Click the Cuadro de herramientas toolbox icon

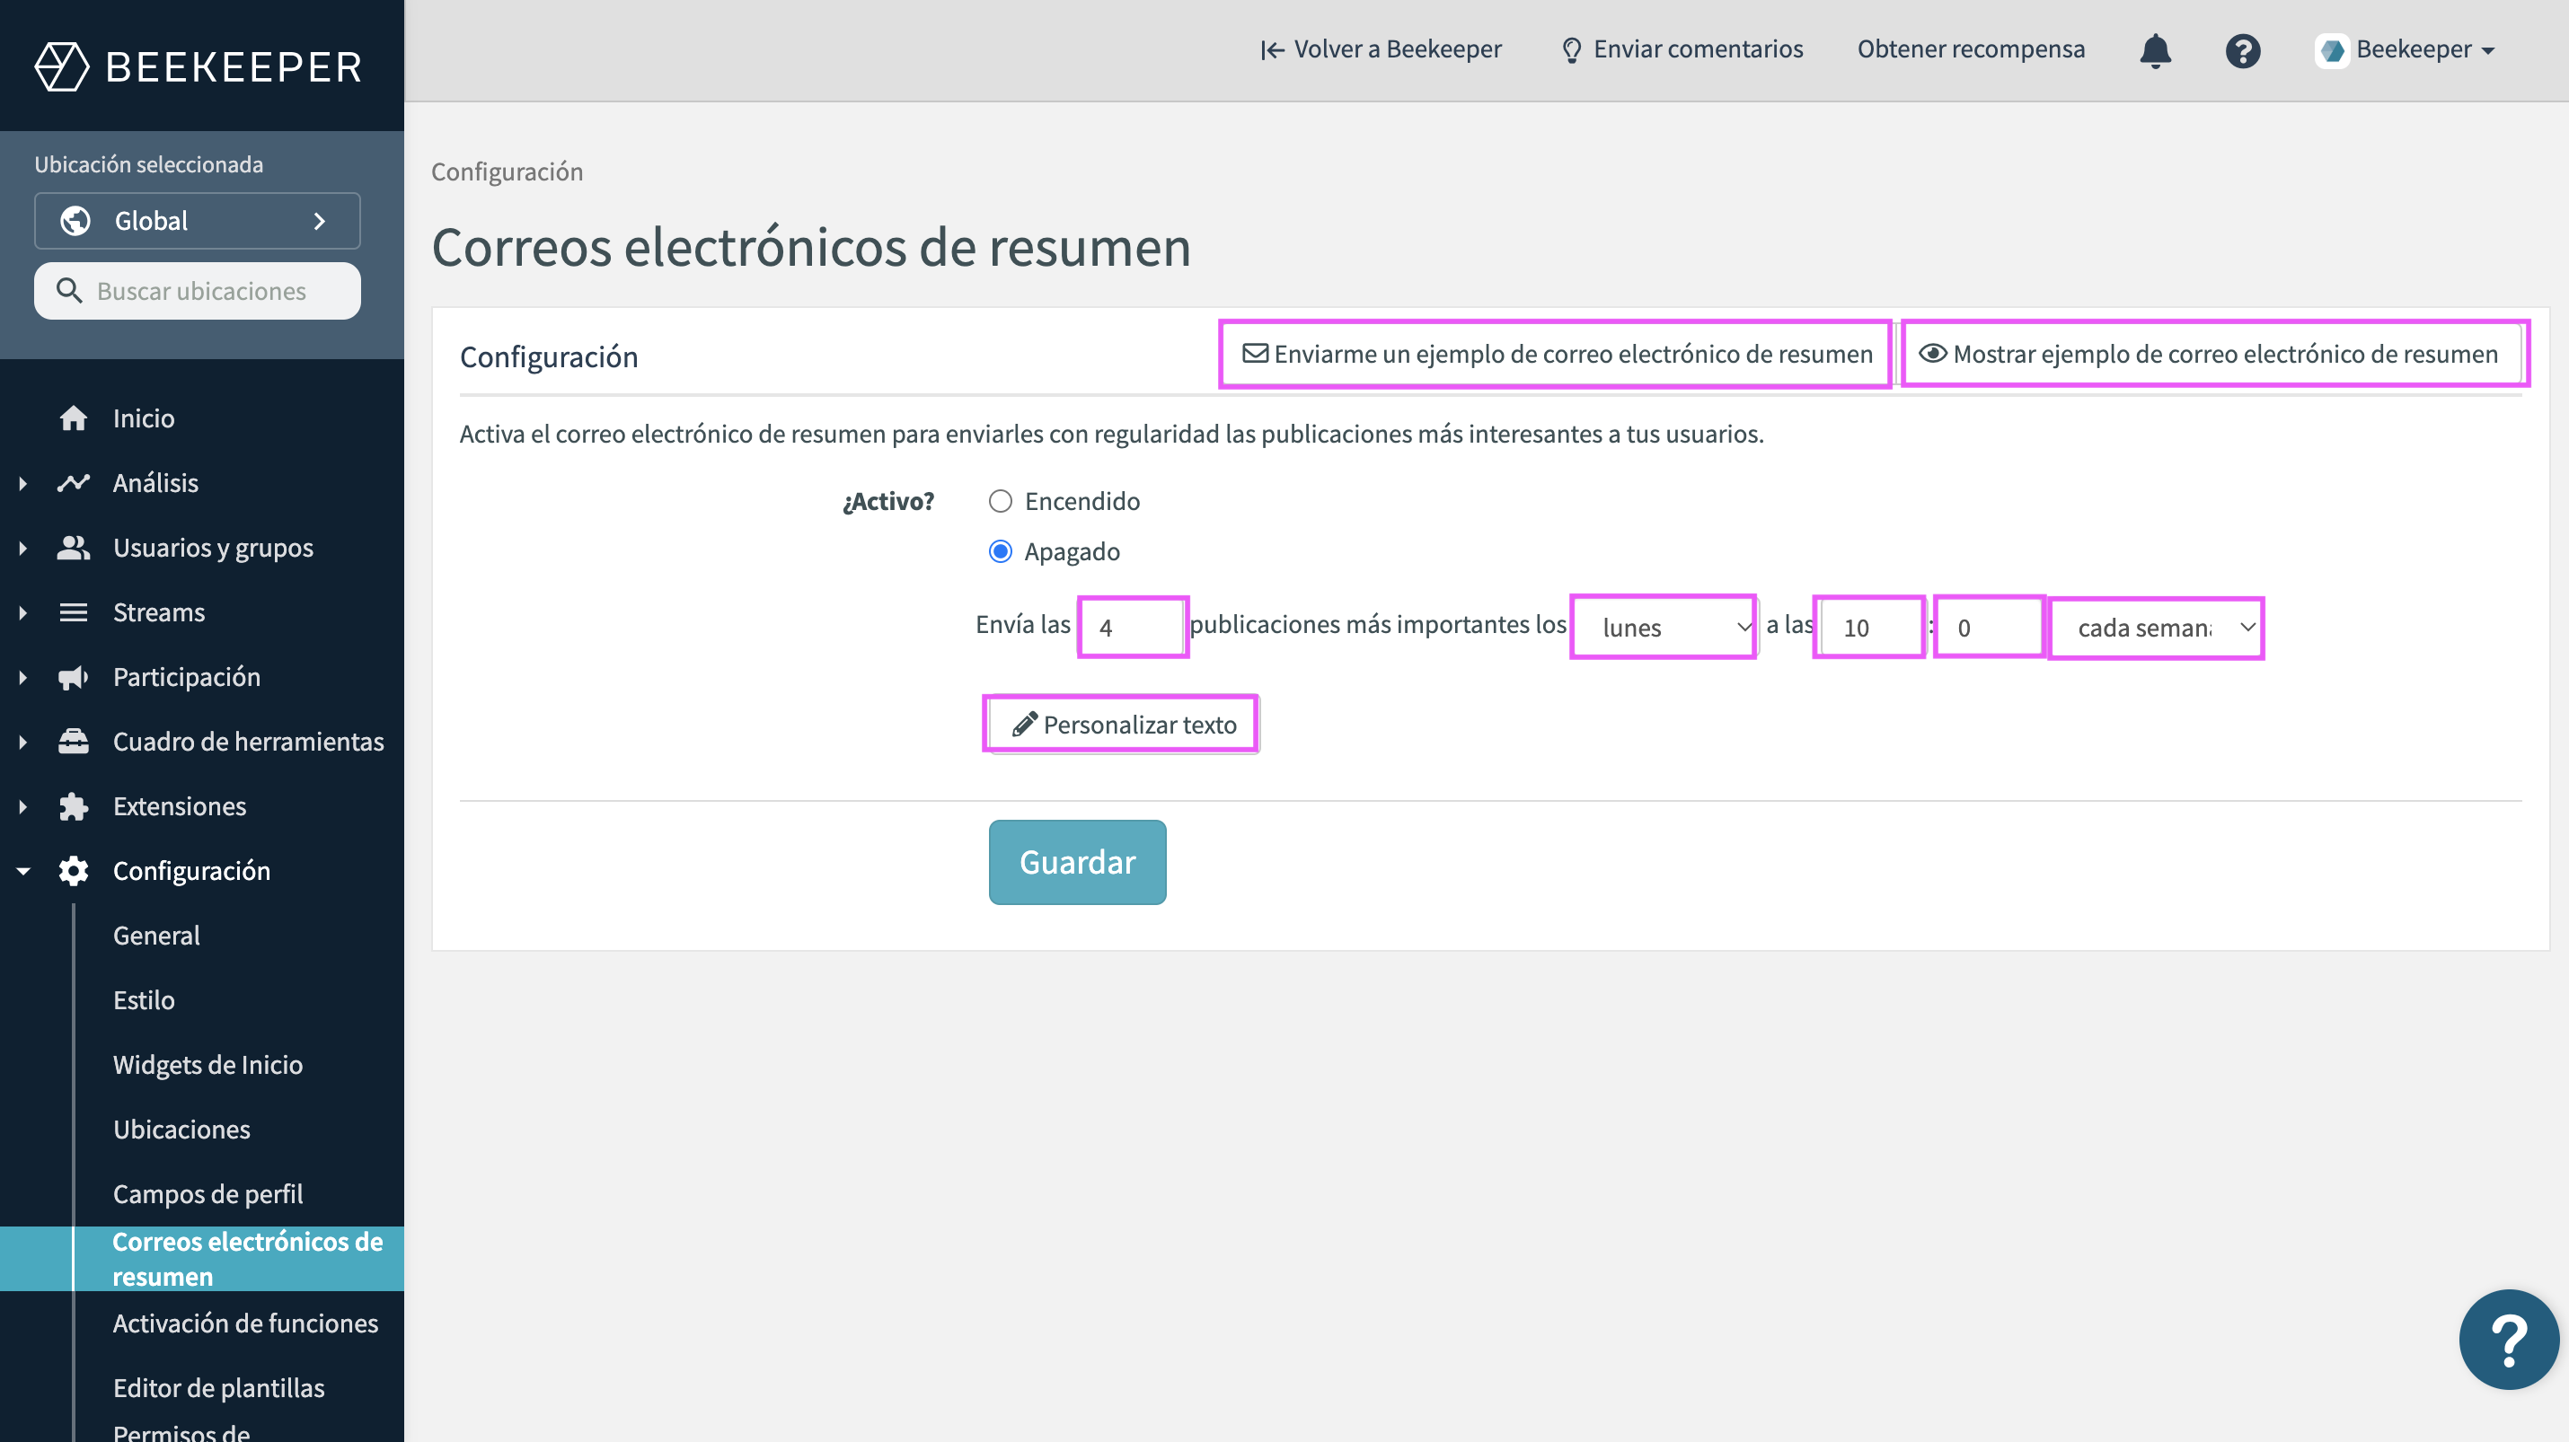point(73,742)
